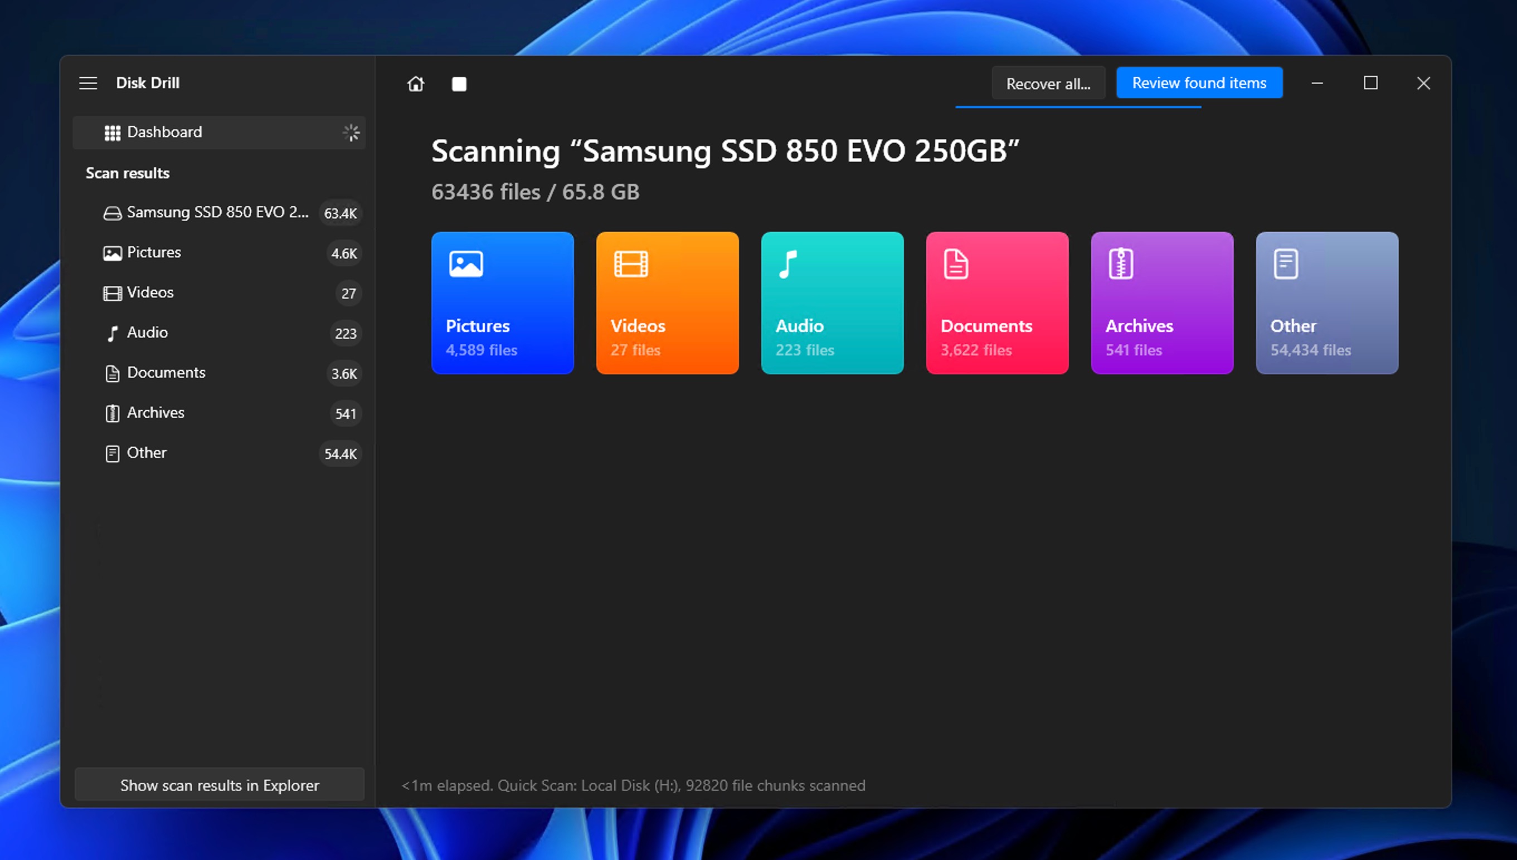Click '27 files' on Videos card
Screen dimensions: 1517x860
[635, 350]
